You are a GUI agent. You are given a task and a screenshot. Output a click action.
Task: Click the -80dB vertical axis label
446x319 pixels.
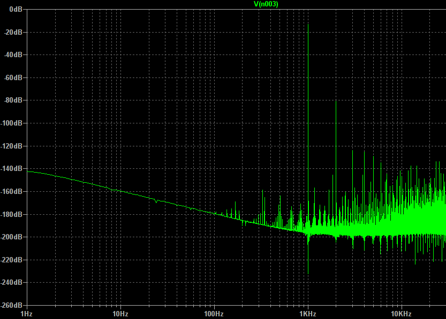[13, 100]
